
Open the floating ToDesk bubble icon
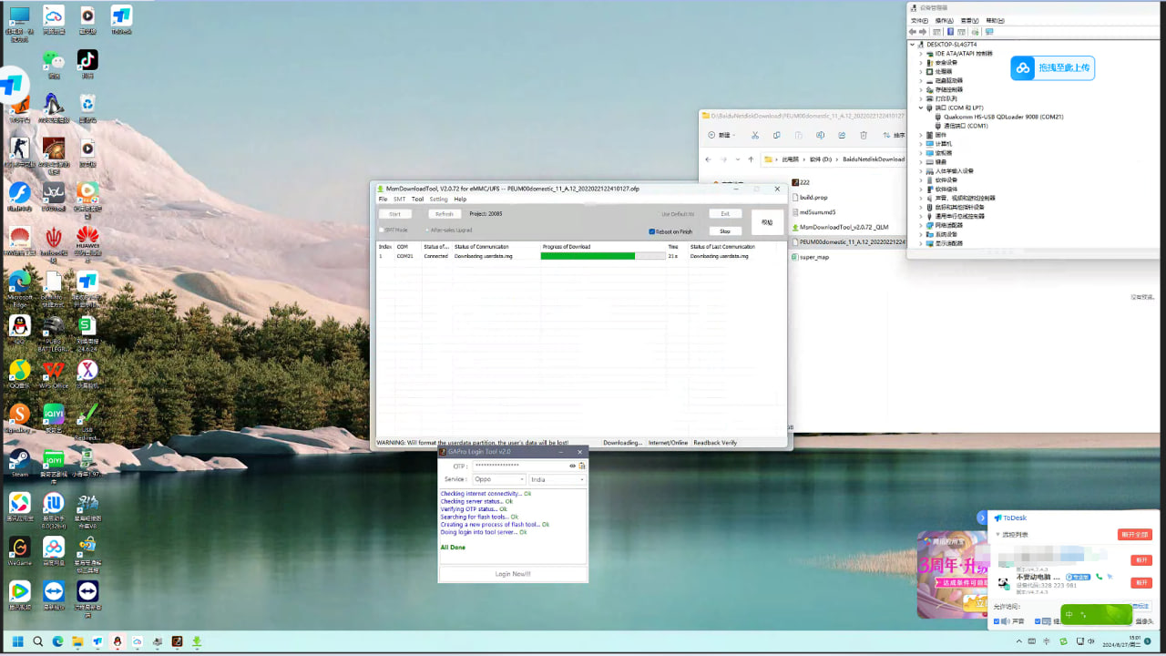pyautogui.click(x=11, y=87)
